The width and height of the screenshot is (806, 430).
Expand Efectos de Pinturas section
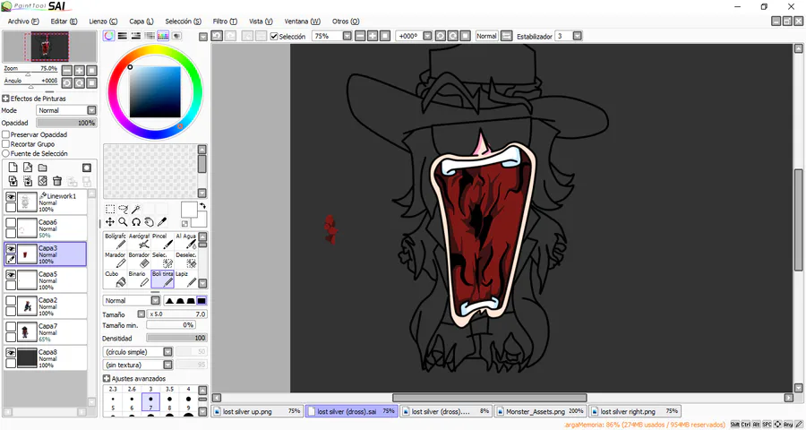[x=5, y=99]
